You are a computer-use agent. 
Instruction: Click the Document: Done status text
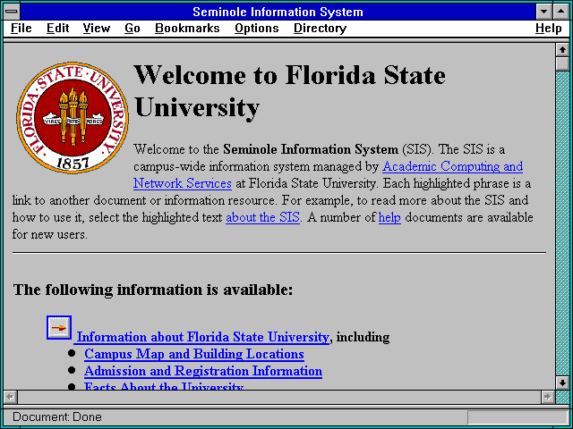point(57,417)
